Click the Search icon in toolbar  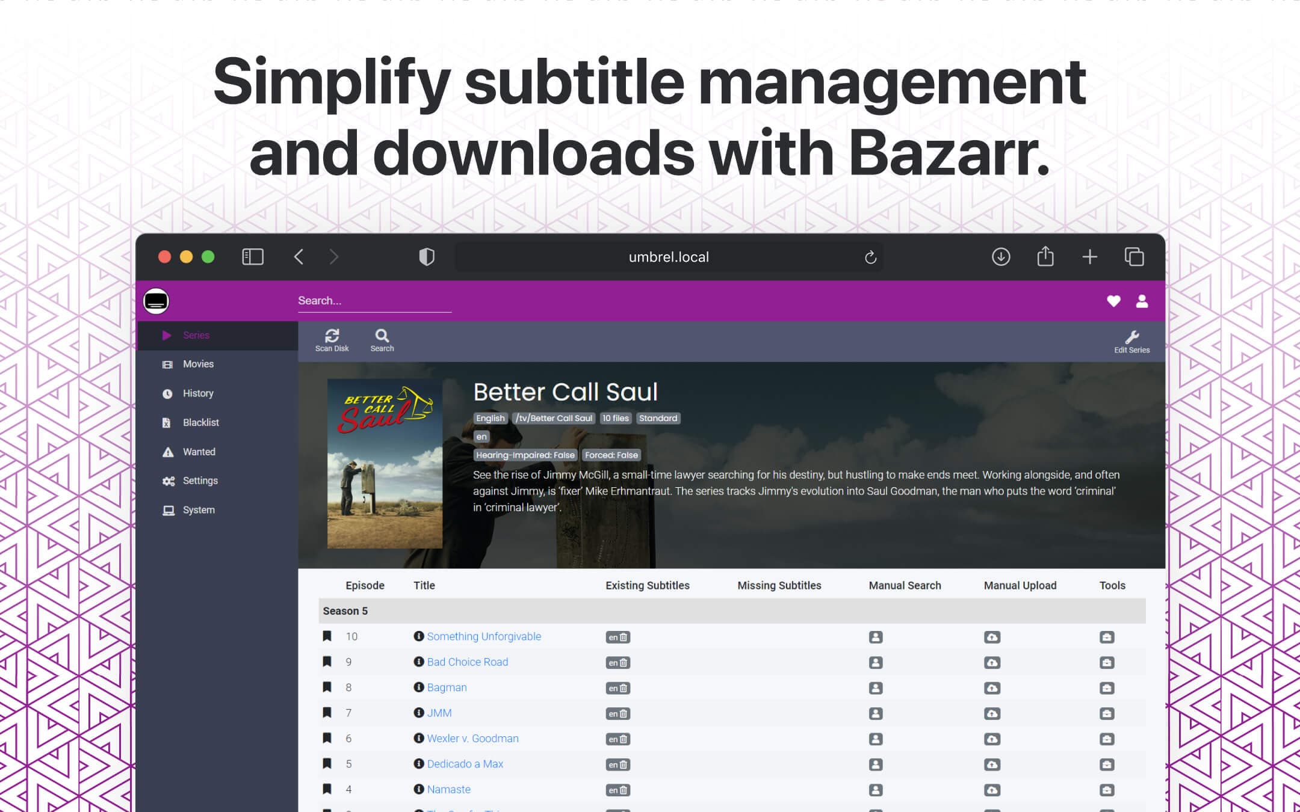pos(382,339)
